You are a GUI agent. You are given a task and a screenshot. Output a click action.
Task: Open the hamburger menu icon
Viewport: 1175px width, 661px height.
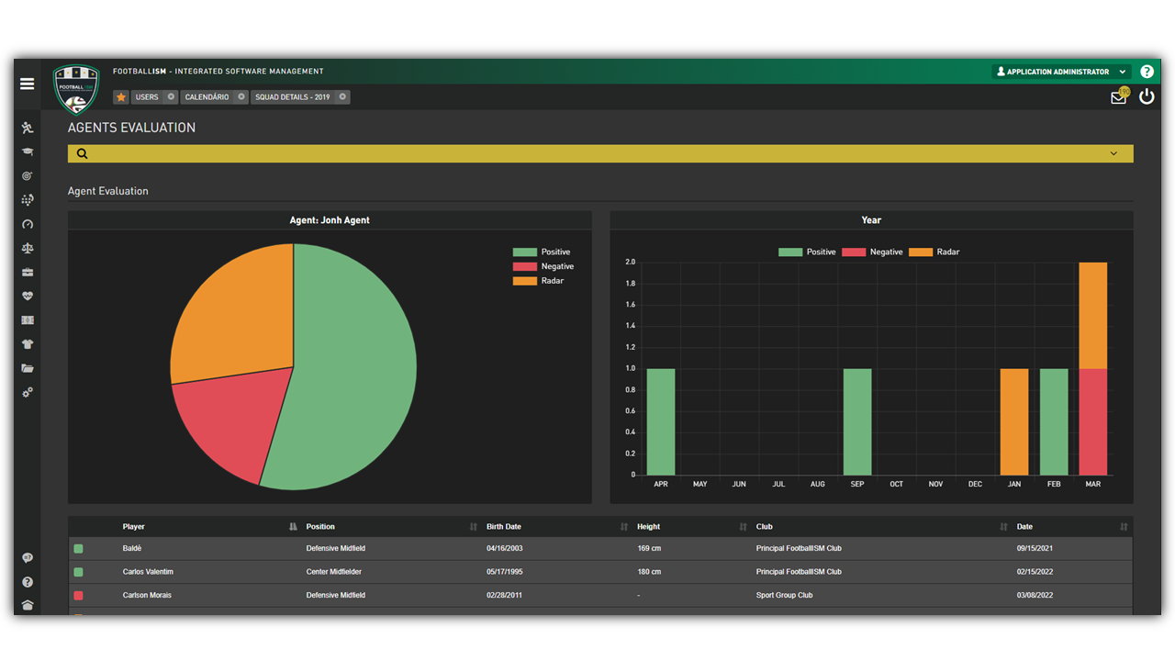click(27, 84)
